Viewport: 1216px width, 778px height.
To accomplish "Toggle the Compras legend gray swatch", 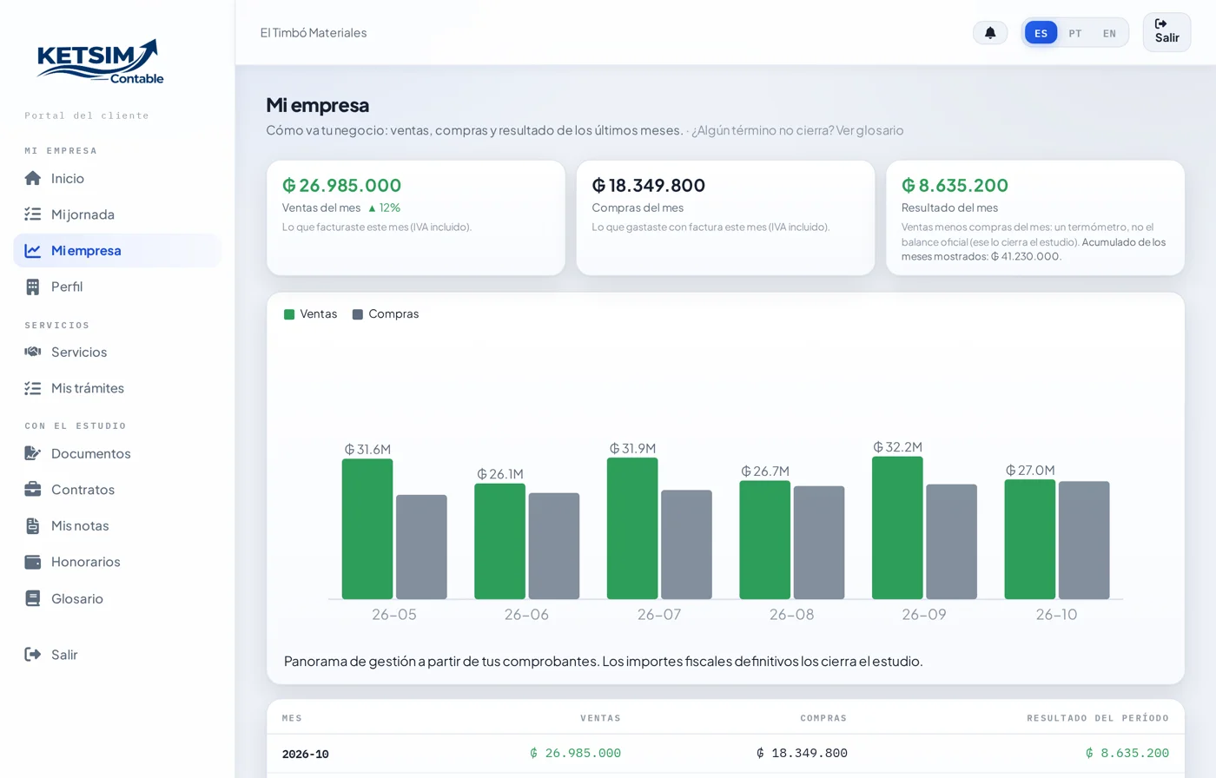I will [x=357, y=314].
